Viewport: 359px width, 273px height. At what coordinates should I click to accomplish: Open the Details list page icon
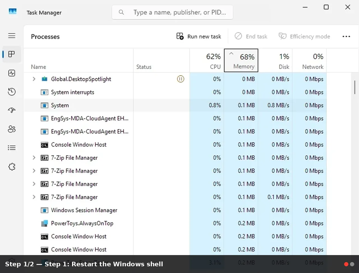pyautogui.click(x=12, y=148)
